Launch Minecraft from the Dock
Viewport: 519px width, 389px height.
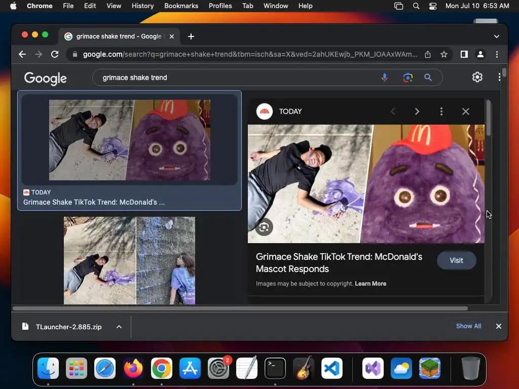430,368
